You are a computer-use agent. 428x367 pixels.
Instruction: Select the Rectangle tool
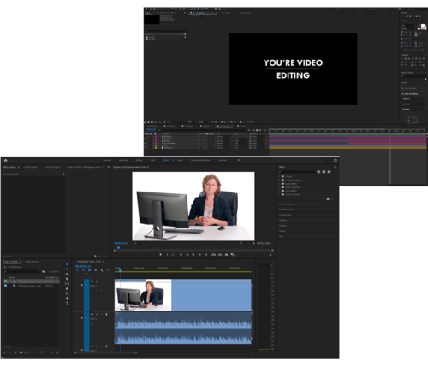coord(67,293)
